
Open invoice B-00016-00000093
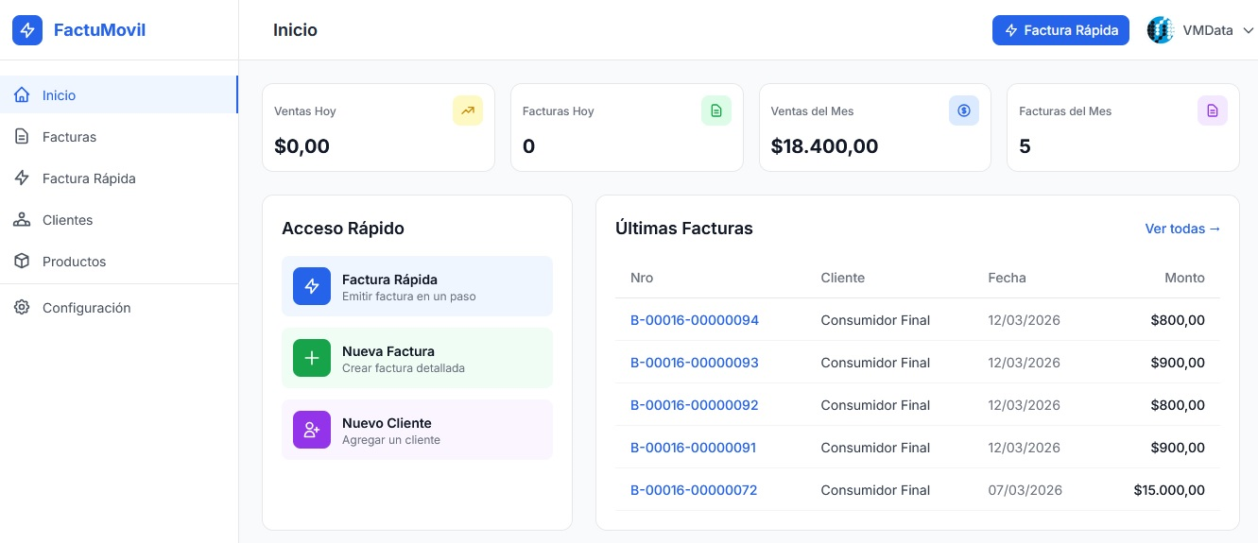click(695, 363)
